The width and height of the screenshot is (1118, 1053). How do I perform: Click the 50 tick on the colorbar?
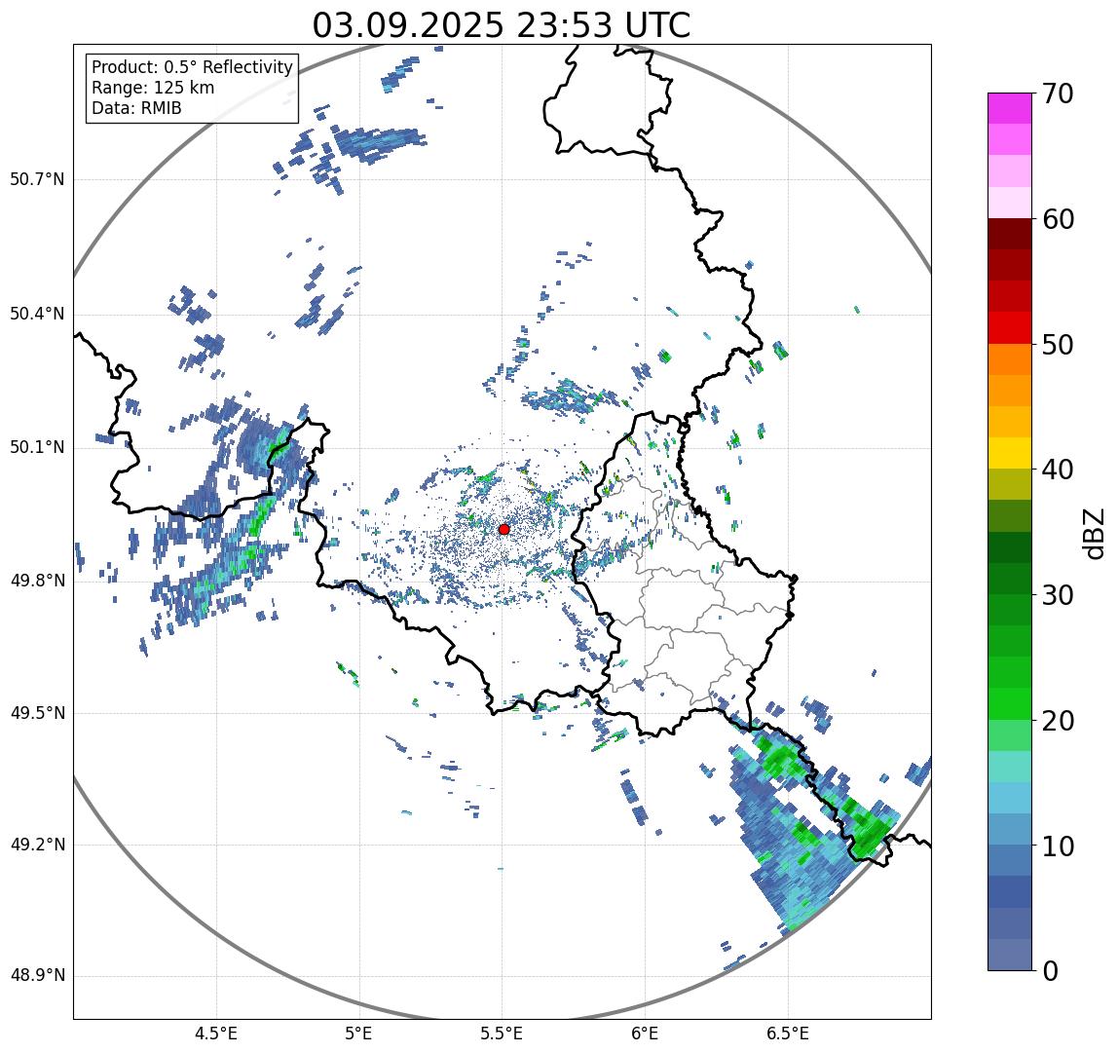(x=1058, y=345)
